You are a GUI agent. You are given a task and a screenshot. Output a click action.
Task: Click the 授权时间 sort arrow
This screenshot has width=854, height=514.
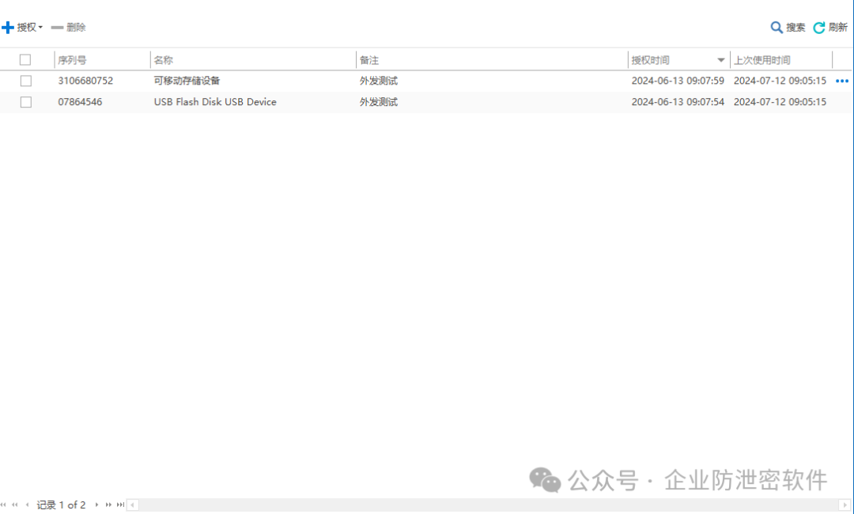coord(720,60)
